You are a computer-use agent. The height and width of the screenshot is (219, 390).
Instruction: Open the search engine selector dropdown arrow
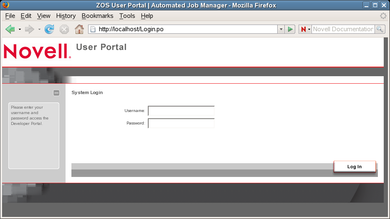pyautogui.click(x=309, y=29)
